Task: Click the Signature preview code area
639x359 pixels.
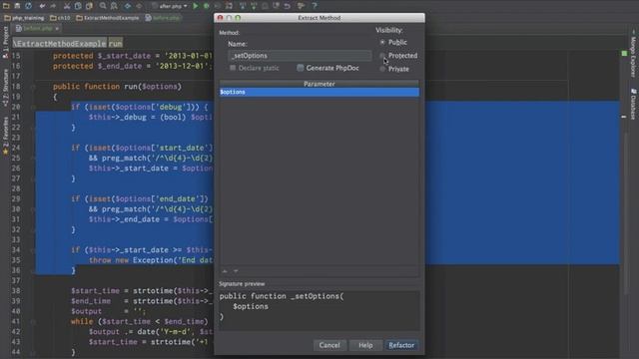Action: (x=319, y=309)
